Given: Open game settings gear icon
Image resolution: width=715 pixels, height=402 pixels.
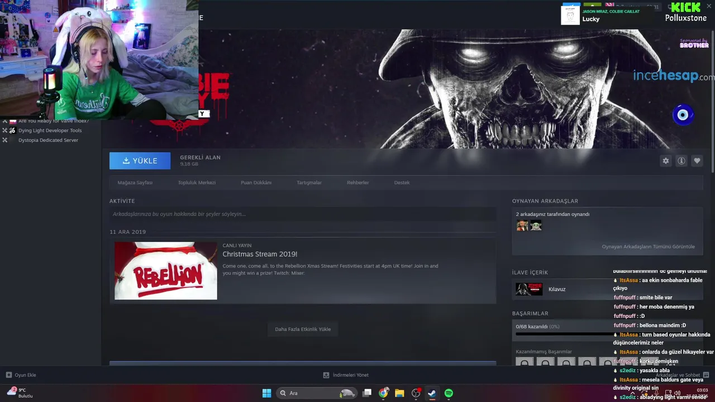Looking at the screenshot, I should [x=665, y=161].
